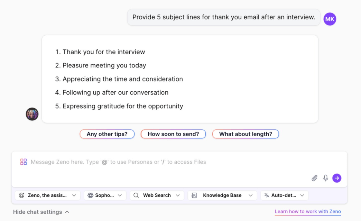Open the prompt library grid icon
The image size is (361, 221).
pos(23,162)
